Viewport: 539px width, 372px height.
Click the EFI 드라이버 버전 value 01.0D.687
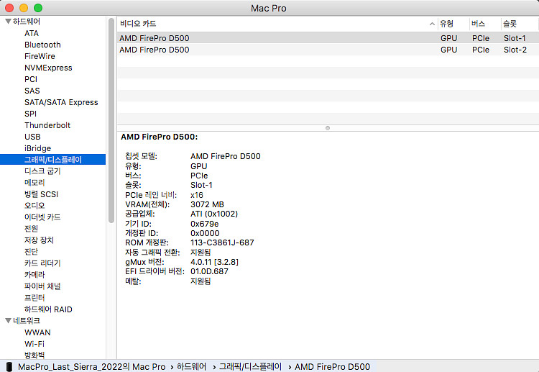coord(209,271)
